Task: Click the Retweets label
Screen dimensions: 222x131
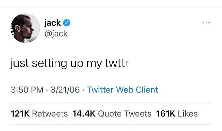Action: tap(50, 114)
